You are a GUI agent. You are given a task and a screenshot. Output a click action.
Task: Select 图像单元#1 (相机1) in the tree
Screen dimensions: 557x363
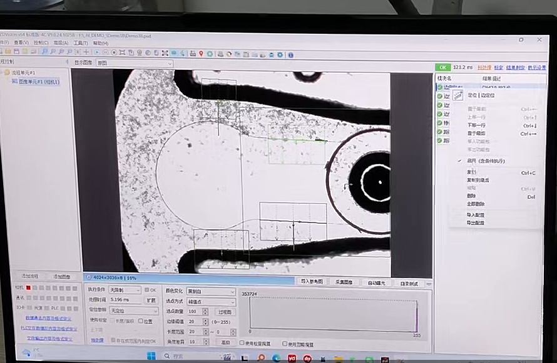(38, 82)
